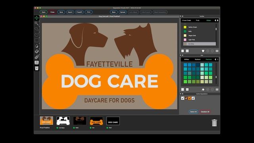Pick the Safety Green textile swatch
The image size is (254, 143).
tap(185, 27)
